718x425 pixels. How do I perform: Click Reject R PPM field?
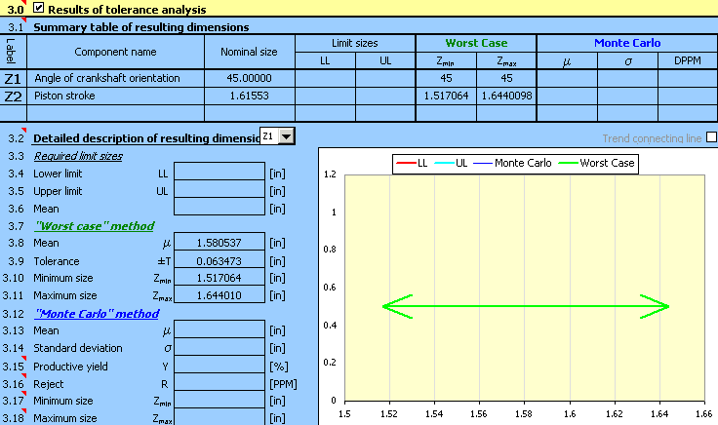pos(219,382)
